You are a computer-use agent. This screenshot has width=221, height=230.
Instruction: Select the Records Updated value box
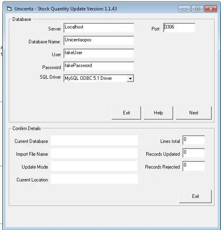[194, 153]
